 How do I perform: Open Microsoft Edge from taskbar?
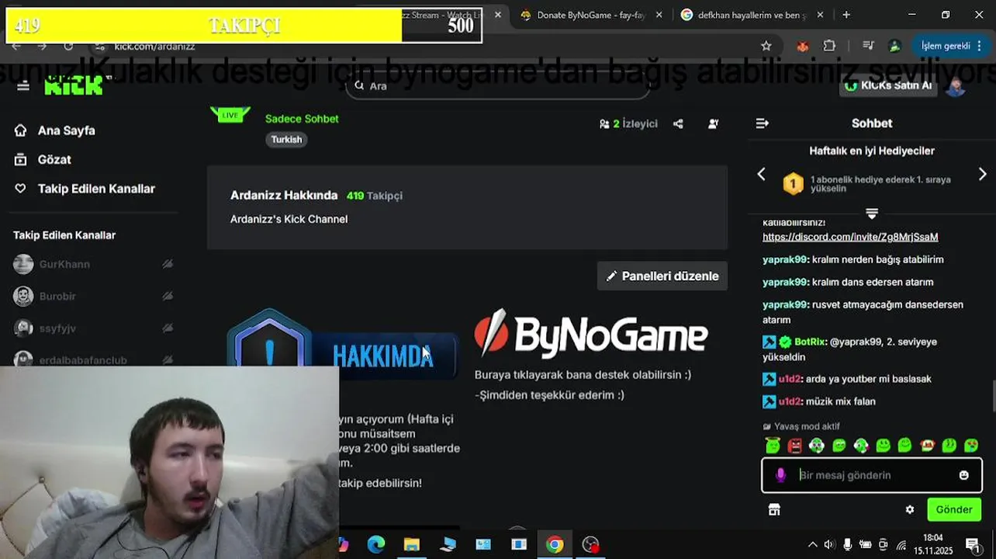pos(376,545)
